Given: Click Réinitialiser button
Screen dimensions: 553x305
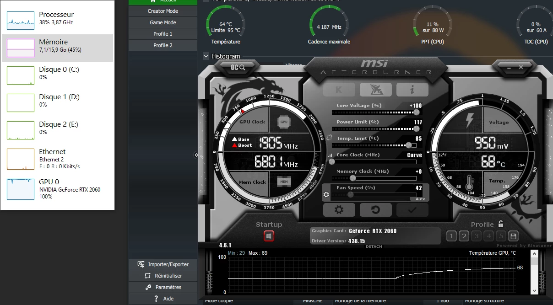Looking at the screenshot, I should 163,276.
